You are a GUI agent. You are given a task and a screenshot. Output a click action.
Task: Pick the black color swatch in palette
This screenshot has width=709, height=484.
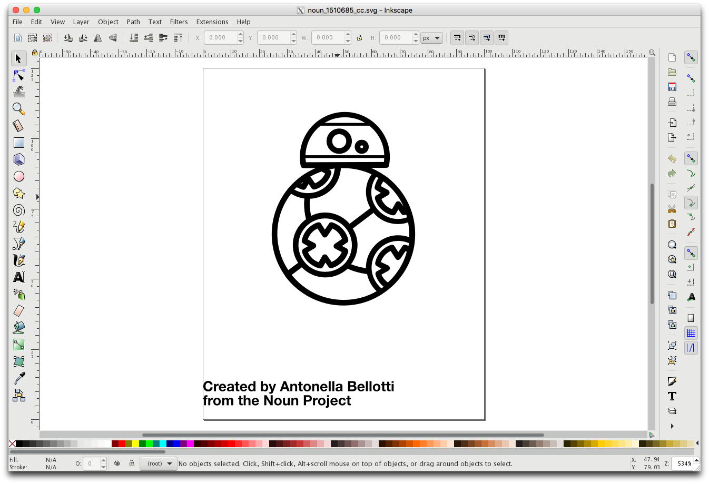19,443
